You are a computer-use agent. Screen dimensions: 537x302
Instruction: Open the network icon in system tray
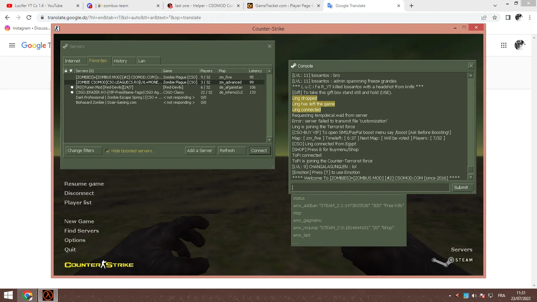(x=490, y=296)
